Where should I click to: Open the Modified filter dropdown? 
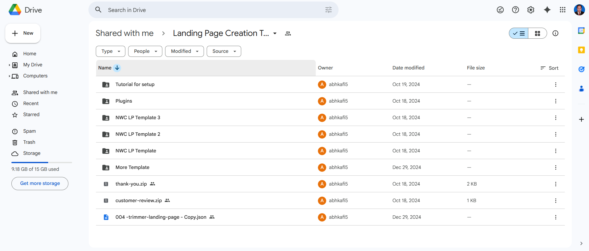pyautogui.click(x=184, y=51)
